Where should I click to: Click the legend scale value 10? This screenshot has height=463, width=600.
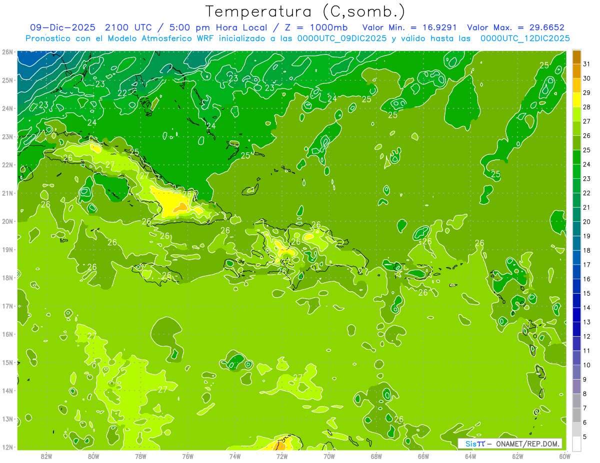(x=586, y=365)
